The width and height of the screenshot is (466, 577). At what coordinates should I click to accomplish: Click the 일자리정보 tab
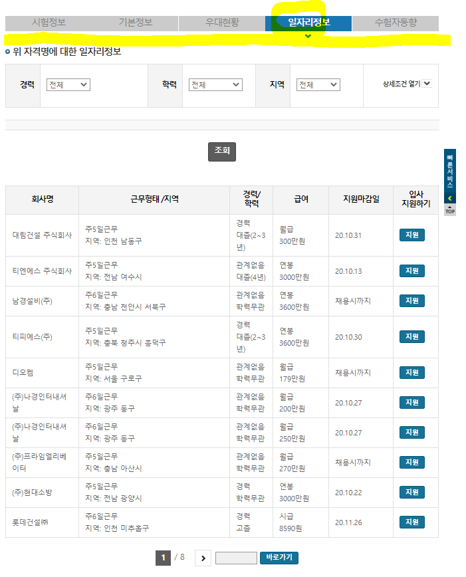308,23
